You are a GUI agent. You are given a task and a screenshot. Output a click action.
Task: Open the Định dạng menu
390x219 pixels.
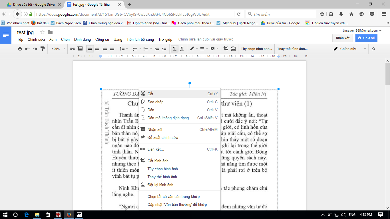[82, 39]
